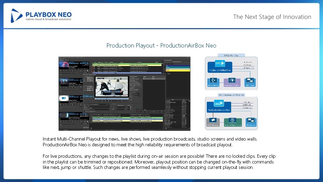Screen dimensions: 323x182
Task: Select the green row in the lower playlist
Action: (x=128, y=118)
